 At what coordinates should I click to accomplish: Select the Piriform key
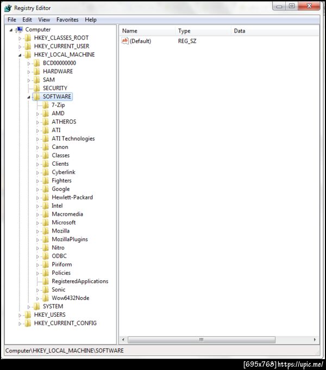click(x=62, y=264)
